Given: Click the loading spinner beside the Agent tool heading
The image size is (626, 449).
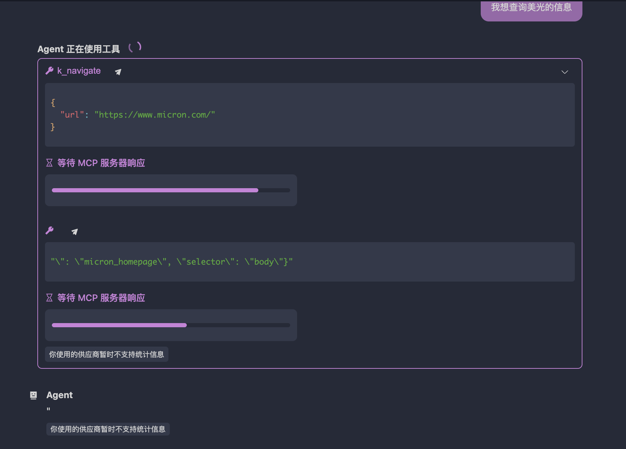Looking at the screenshot, I should point(135,47).
